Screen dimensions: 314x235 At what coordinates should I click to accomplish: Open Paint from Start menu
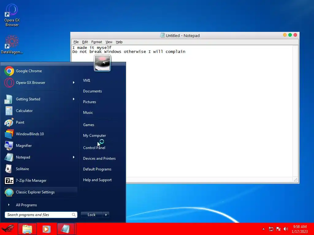(x=40, y=122)
